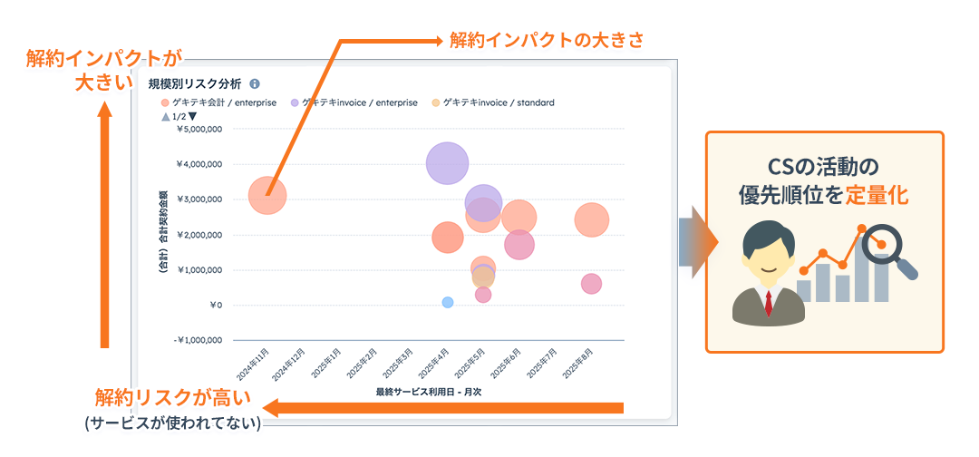This screenshot has height=457, width=979.
Task: Click the salmon bubble at 2024年11月
Action: click(267, 195)
